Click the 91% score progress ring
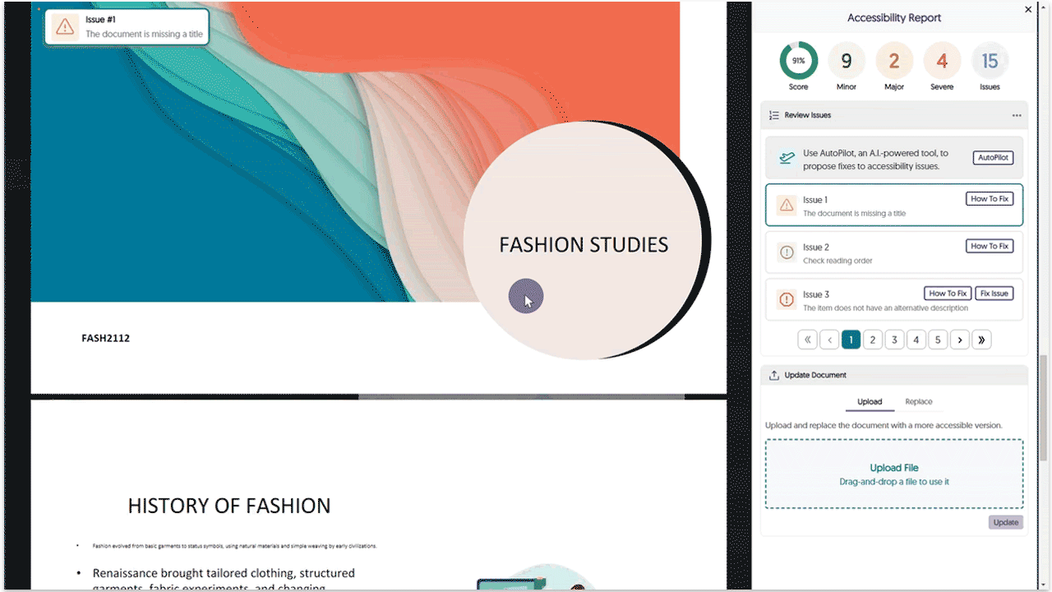Viewport: 1052px width, 592px height. pos(798,61)
